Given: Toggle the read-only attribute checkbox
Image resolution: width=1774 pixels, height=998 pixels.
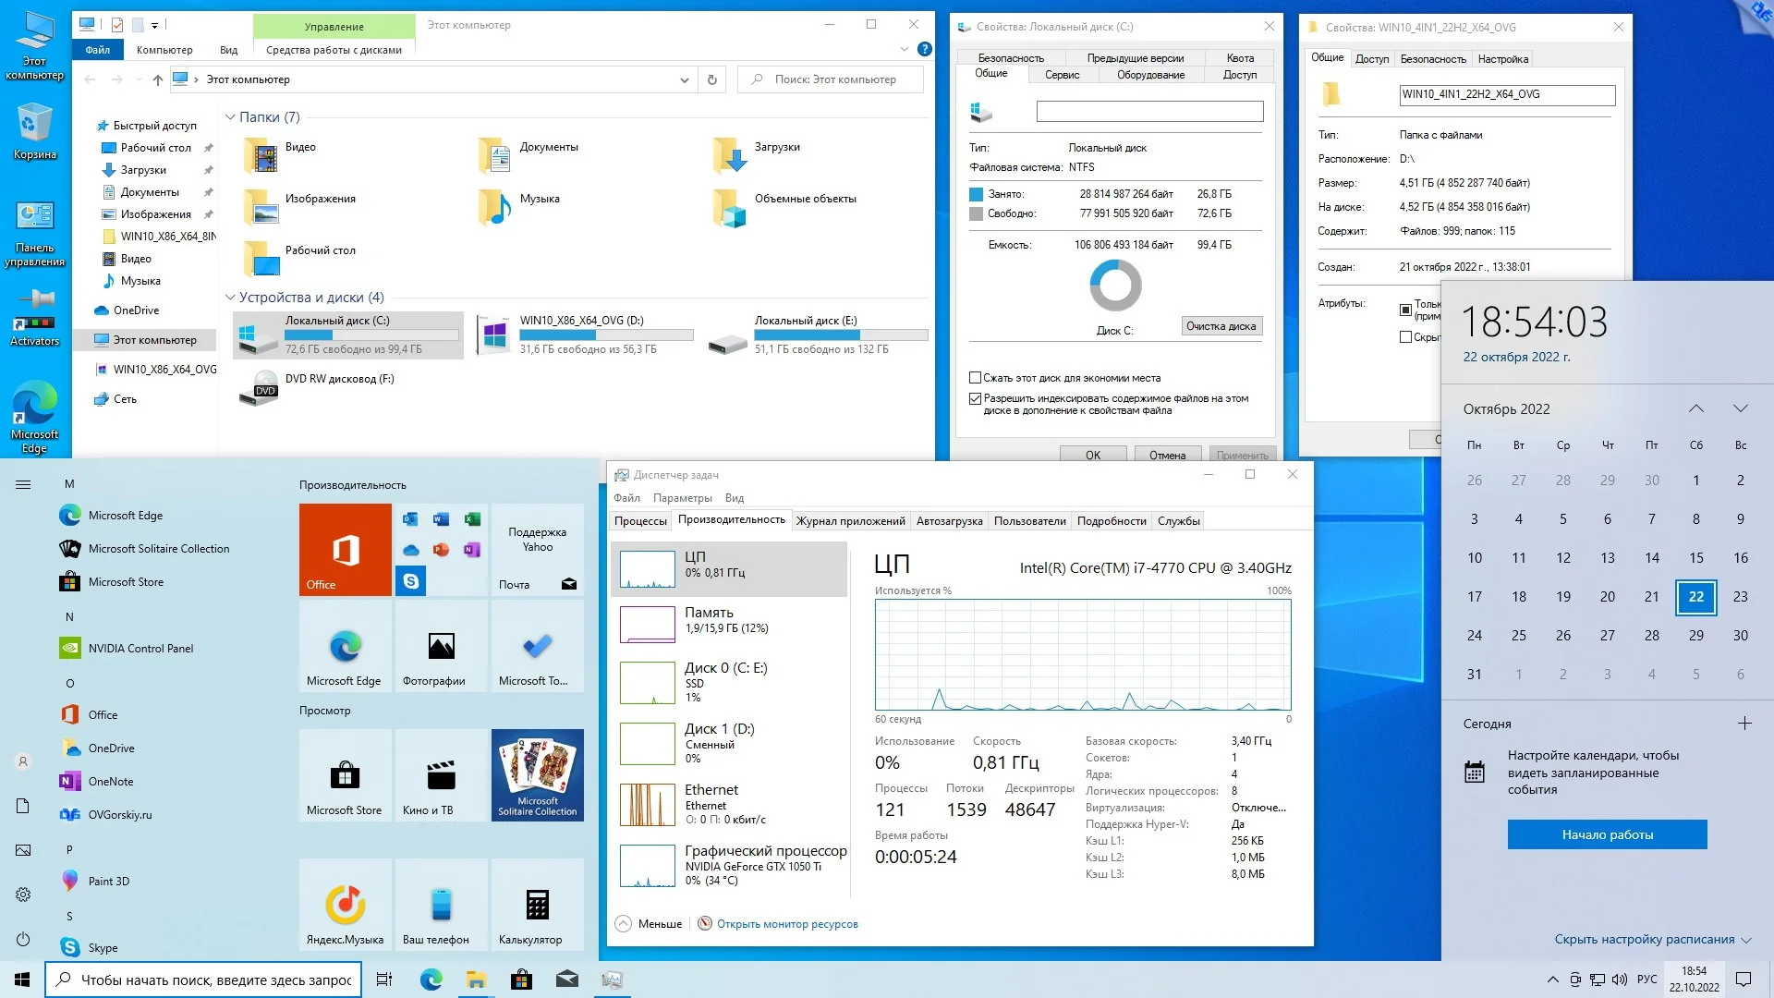Looking at the screenshot, I should tap(1405, 310).
